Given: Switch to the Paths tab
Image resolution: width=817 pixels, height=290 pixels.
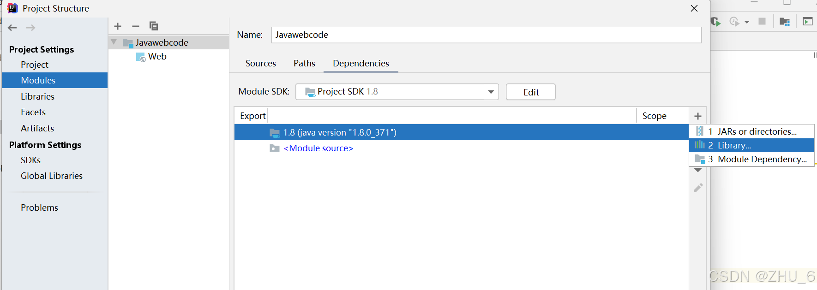Looking at the screenshot, I should tap(304, 64).
